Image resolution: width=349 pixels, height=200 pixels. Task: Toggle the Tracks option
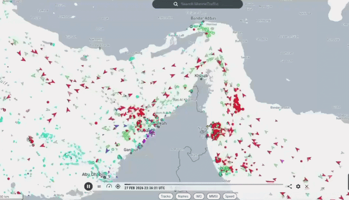[x=166, y=197]
